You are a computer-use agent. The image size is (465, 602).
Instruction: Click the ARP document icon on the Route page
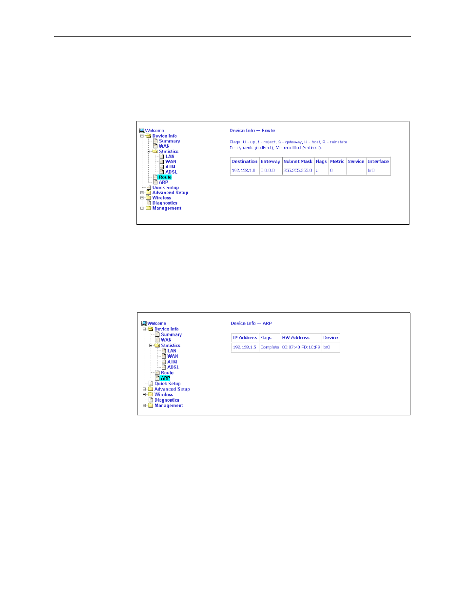click(155, 182)
